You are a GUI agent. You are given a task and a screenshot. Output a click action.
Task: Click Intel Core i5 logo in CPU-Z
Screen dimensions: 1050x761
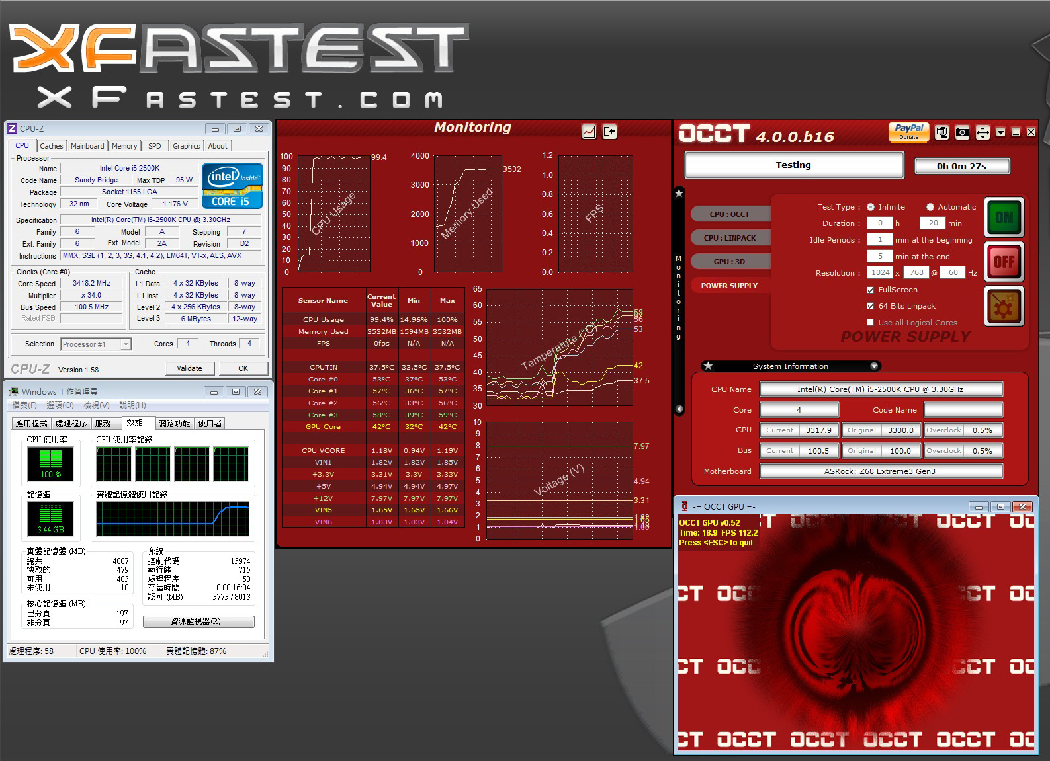[232, 186]
